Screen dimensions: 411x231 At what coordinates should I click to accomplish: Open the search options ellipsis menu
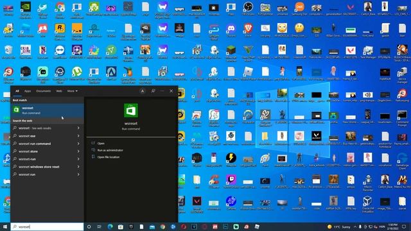pos(162,91)
